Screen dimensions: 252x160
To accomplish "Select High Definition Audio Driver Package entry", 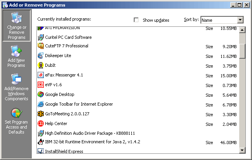I will [x=137, y=133].
